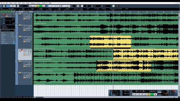The image size is (180, 101).
Task: Mute the fifth audio track
Action: coord(20,61)
